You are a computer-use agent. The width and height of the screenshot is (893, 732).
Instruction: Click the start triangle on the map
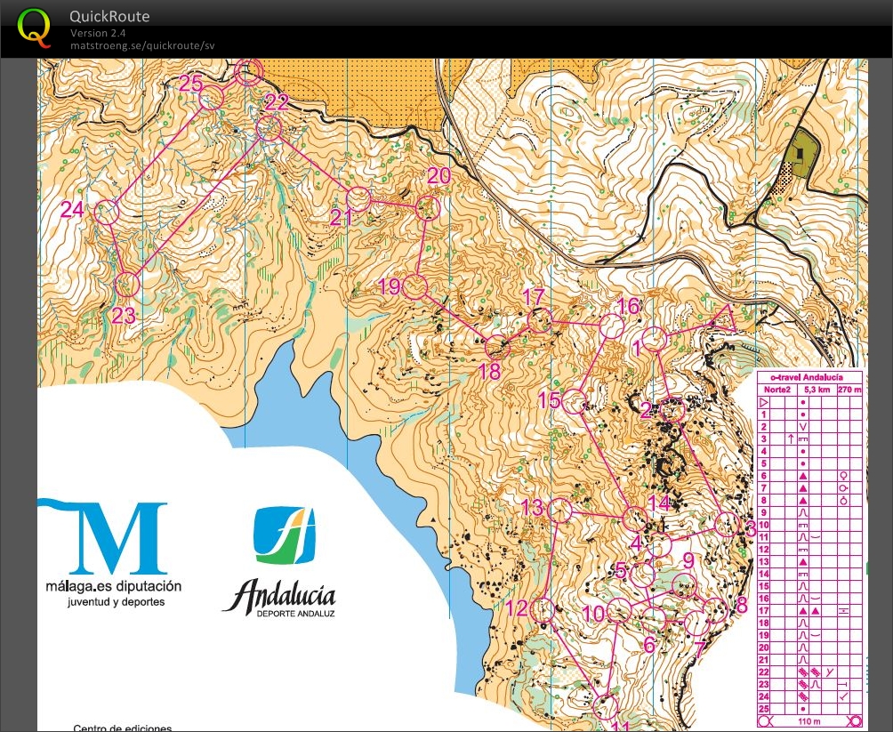[x=722, y=319]
